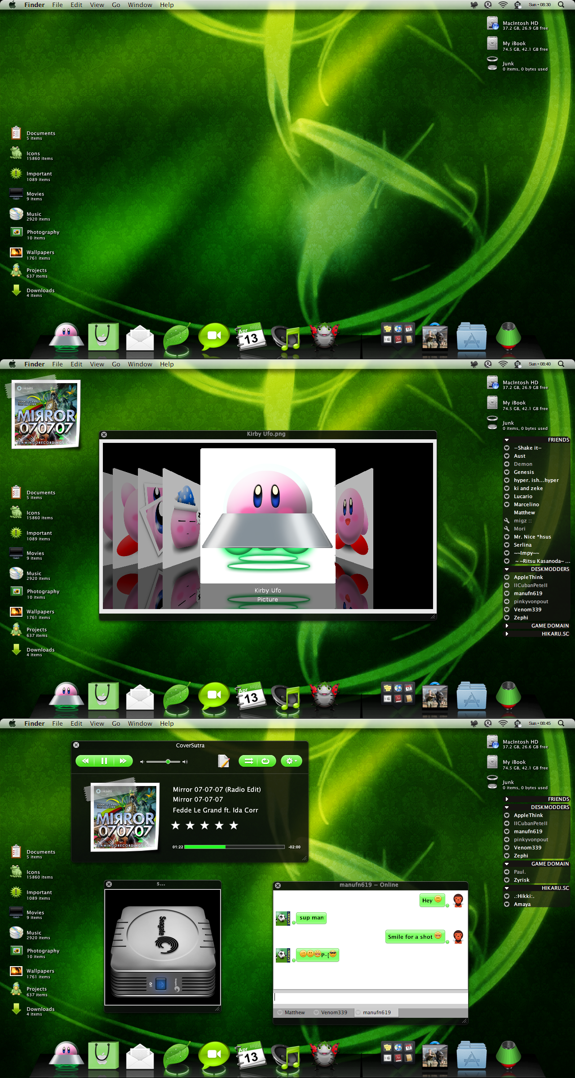Viewport: 575px width, 1078px height.
Task: Pause playback in CoverSutra
Action: (104, 761)
